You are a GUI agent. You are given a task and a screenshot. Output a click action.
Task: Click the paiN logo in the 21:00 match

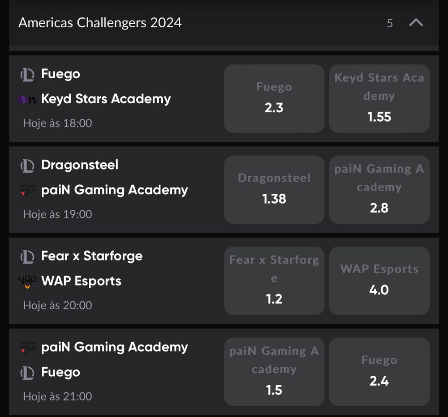coord(27,348)
